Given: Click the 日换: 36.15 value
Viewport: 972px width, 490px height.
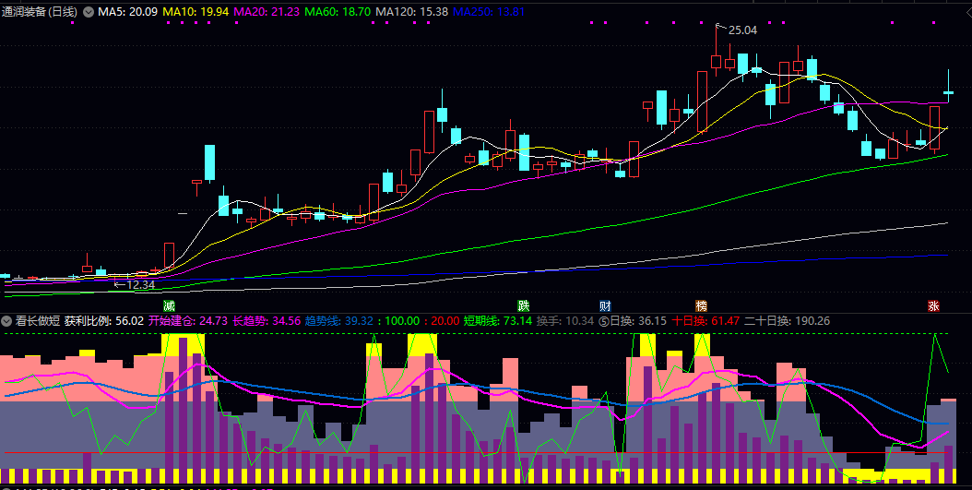Looking at the screenshot, I should pos(638,321).
